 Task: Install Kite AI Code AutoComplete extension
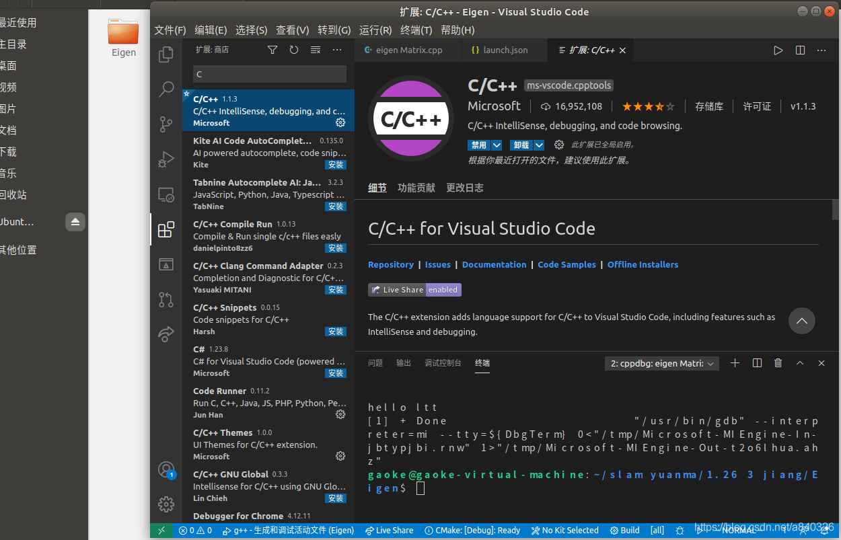[x=336, y=165]
